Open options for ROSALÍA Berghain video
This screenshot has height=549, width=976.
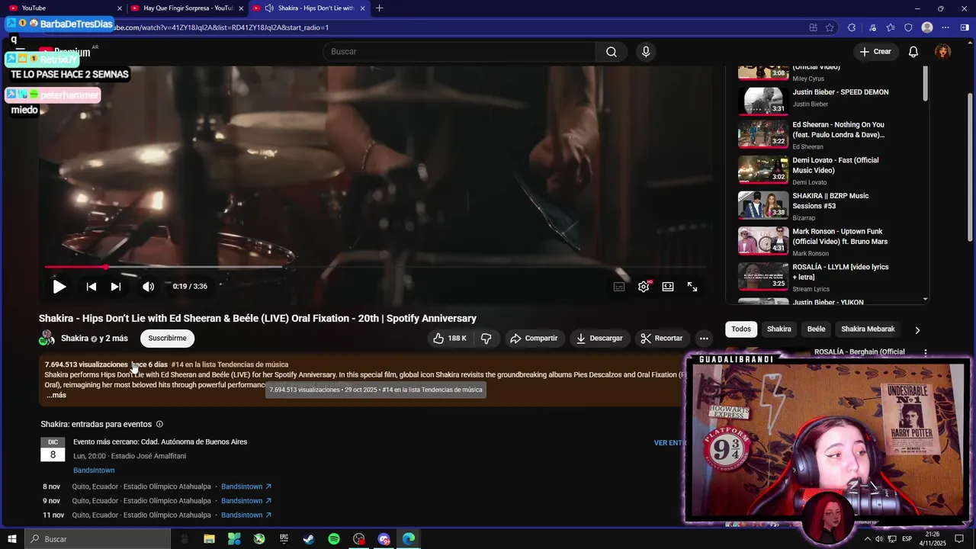tap(926, 352)
